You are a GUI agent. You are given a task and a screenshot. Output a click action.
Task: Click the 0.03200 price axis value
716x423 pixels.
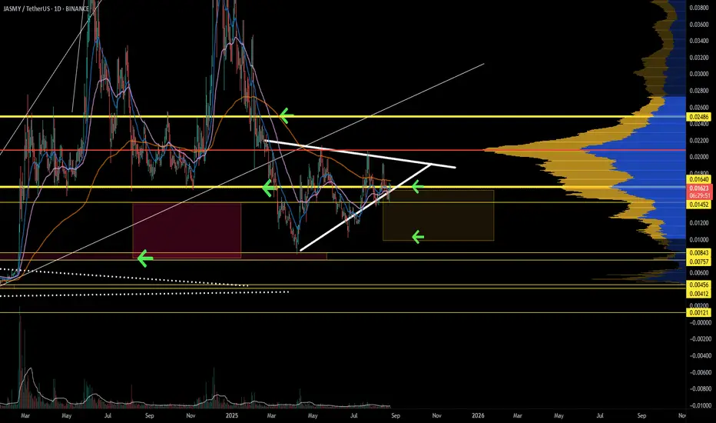[x=700, y=58]
